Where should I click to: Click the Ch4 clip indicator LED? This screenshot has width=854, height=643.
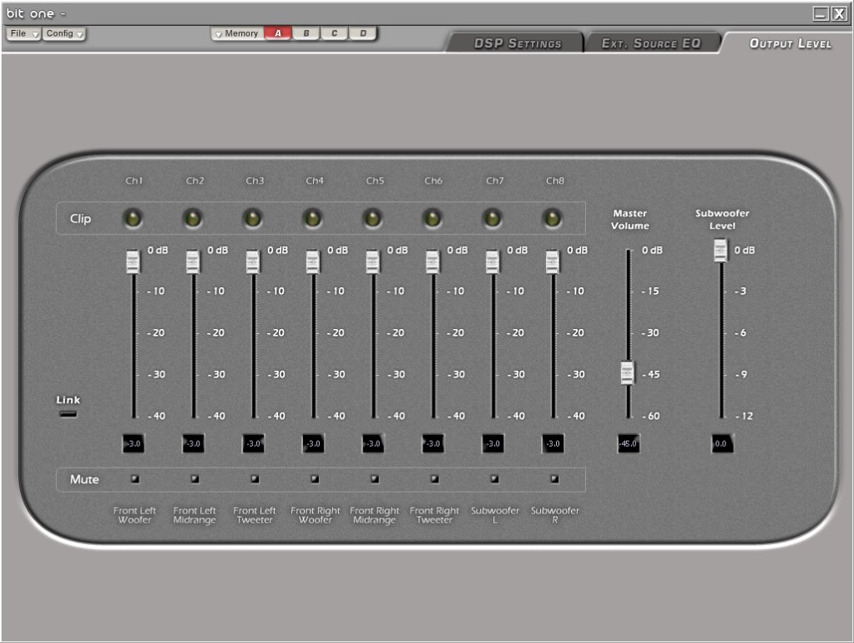312,219
